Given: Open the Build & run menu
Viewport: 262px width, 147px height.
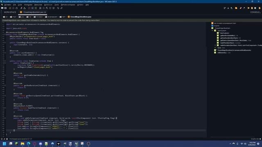Looking at the screenshot, I should point(48,5).
